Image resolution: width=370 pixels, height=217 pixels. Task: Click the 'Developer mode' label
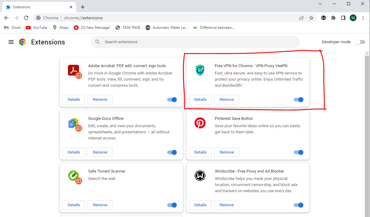pos(336,42)
